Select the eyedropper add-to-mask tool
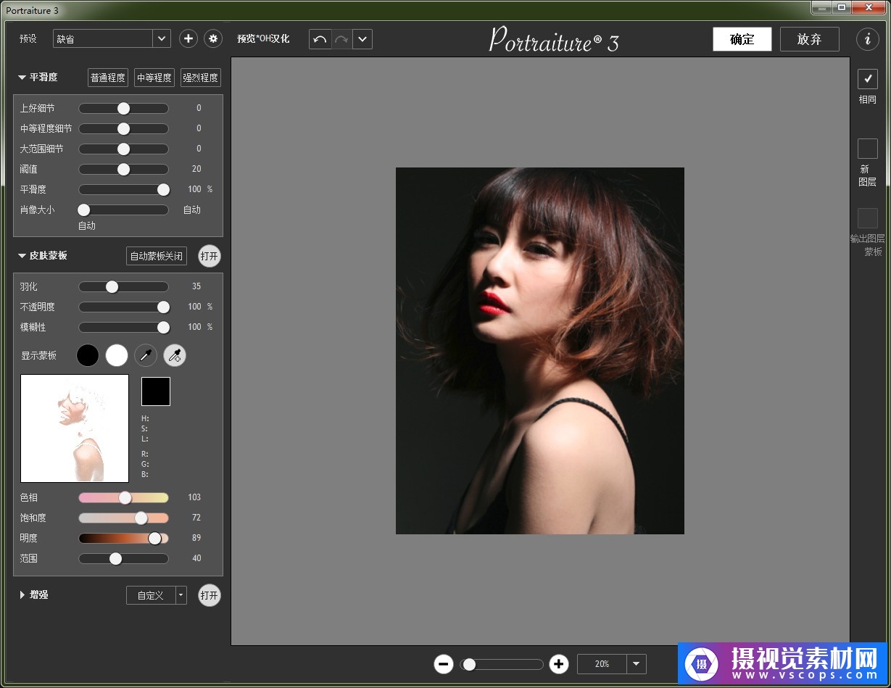Screen dimensions: 891x688 (175, 355)
